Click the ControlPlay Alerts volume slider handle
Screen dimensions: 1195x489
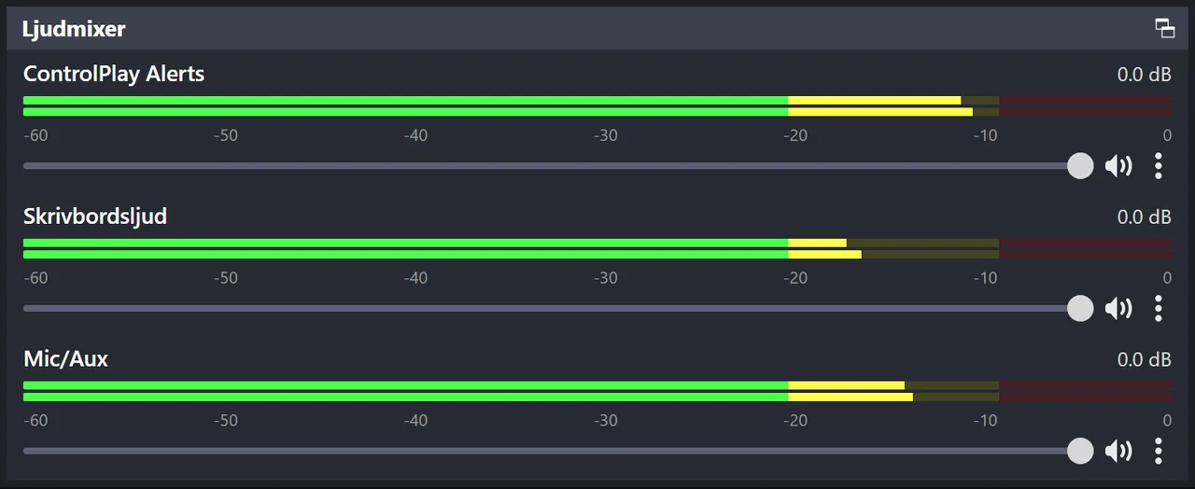1080,166
